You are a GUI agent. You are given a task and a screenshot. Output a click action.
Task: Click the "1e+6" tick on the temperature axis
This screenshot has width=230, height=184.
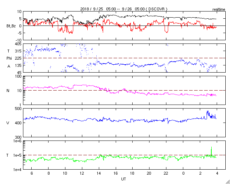(18, 141)
